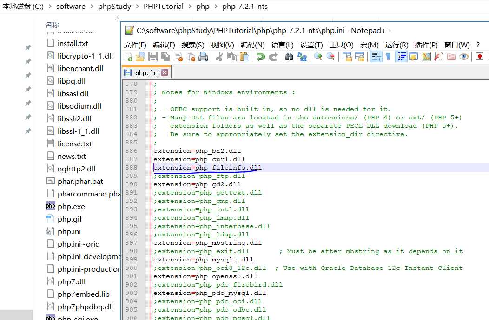Click the Folder as Workspace icon
489x320 pixels.
[x=451, y=57]
